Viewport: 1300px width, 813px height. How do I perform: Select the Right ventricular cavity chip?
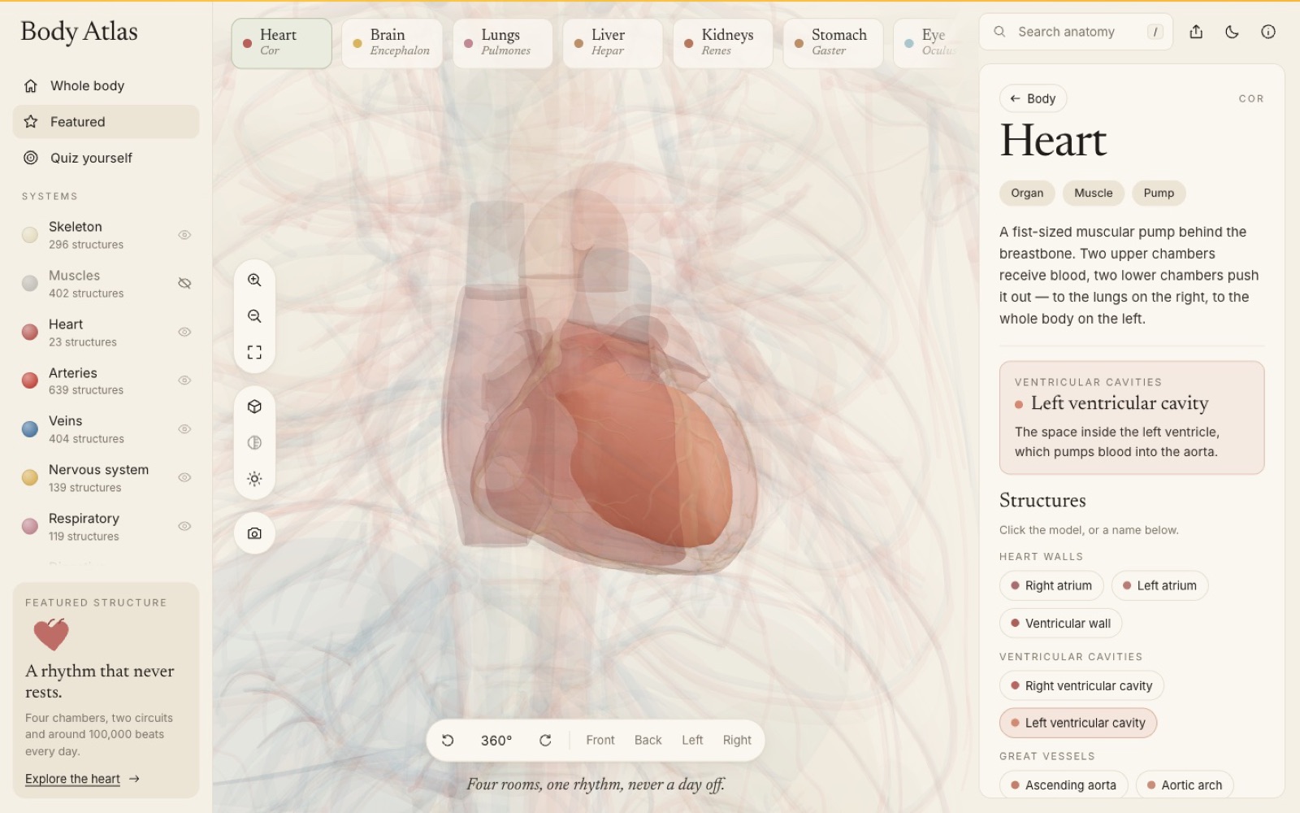pyautogui.click(x=1081, y=686)
